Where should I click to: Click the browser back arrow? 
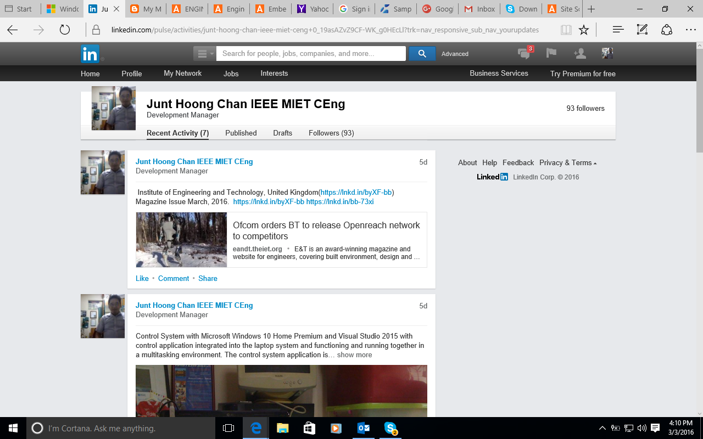(13, 30)
